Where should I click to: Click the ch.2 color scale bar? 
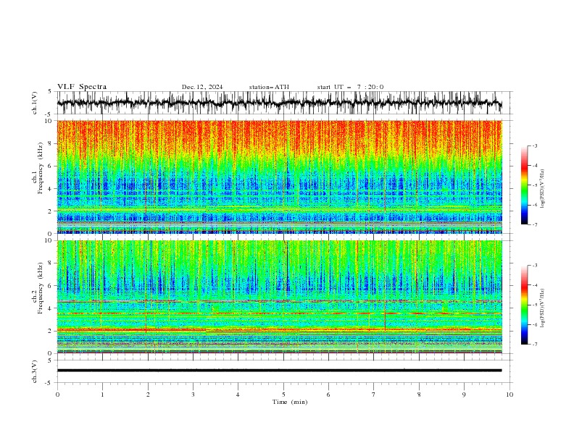click(x=524, y=305)
